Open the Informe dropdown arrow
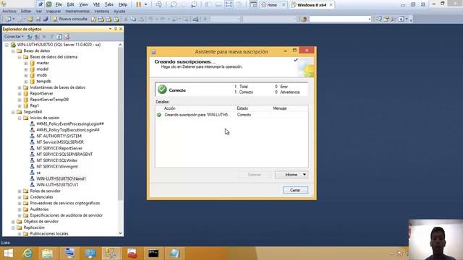The width and height of the screenshot is (463, 260). tap(305, 175)
